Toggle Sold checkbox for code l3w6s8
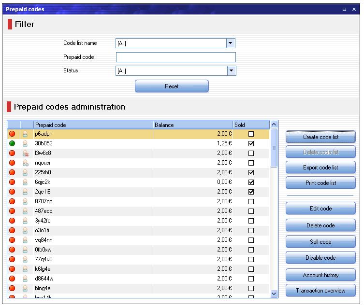The height and width of the screenshot is (308, 364). [x=251, y=153]
